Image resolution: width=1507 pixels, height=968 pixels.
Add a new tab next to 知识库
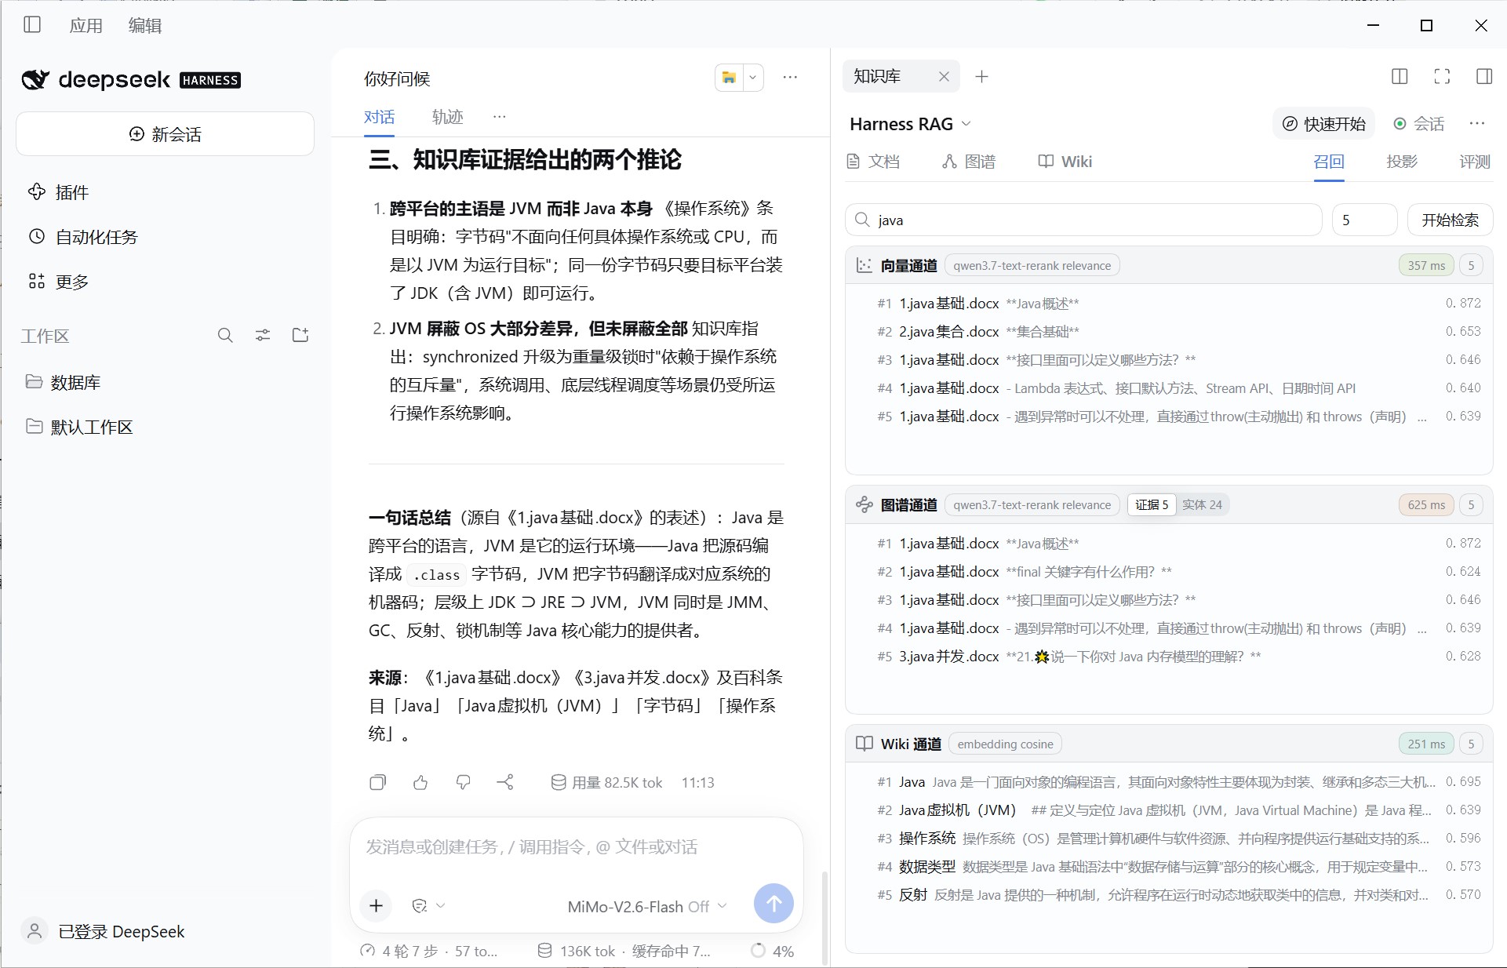point(981,76)
